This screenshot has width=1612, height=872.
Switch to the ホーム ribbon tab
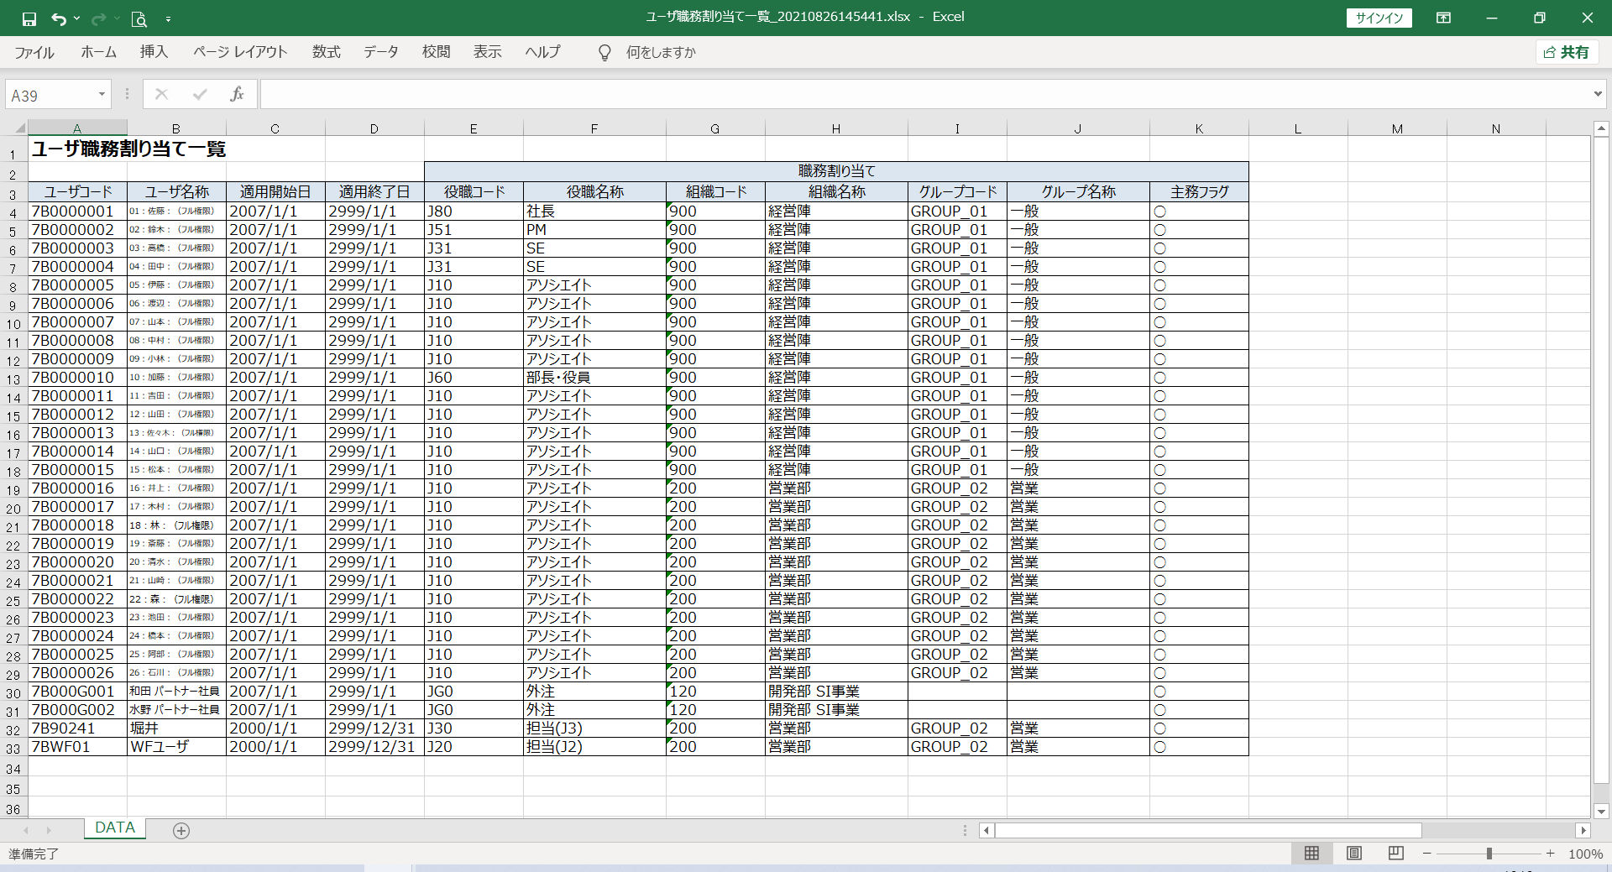click(x=98, y=52)
